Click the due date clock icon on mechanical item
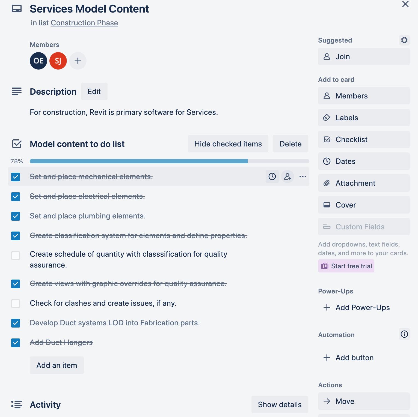The height and width of the screenshot is (417, 418). point(272,176)
